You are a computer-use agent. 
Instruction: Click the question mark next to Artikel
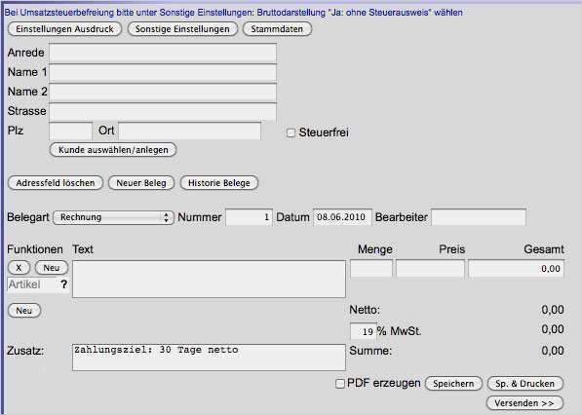point(63,284)
